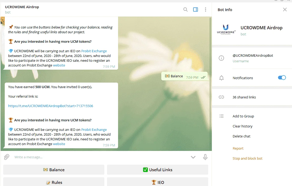Image resolution: width=292 pixels, height=186 pixels.
Task: Click the bell Notifications icon
Action: click(x=221, y=78)
